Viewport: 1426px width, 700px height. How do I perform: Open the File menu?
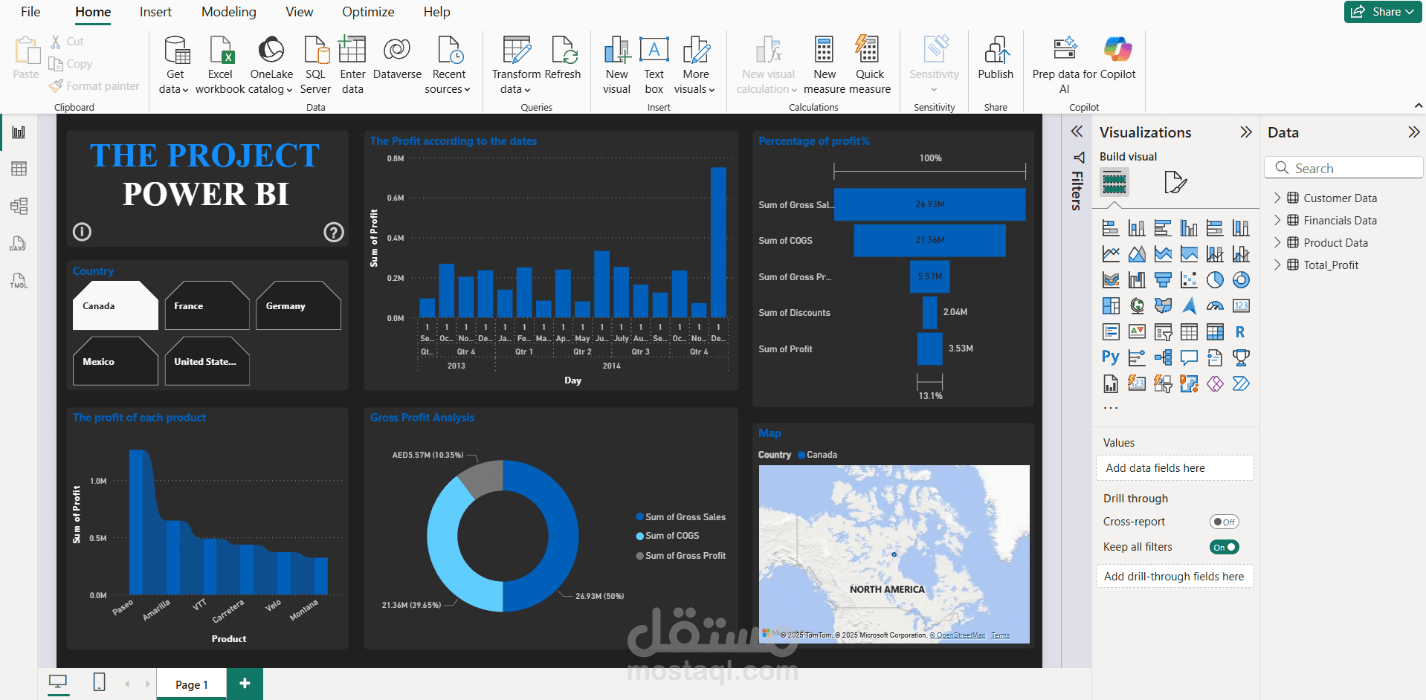click(x=30, y=12)
